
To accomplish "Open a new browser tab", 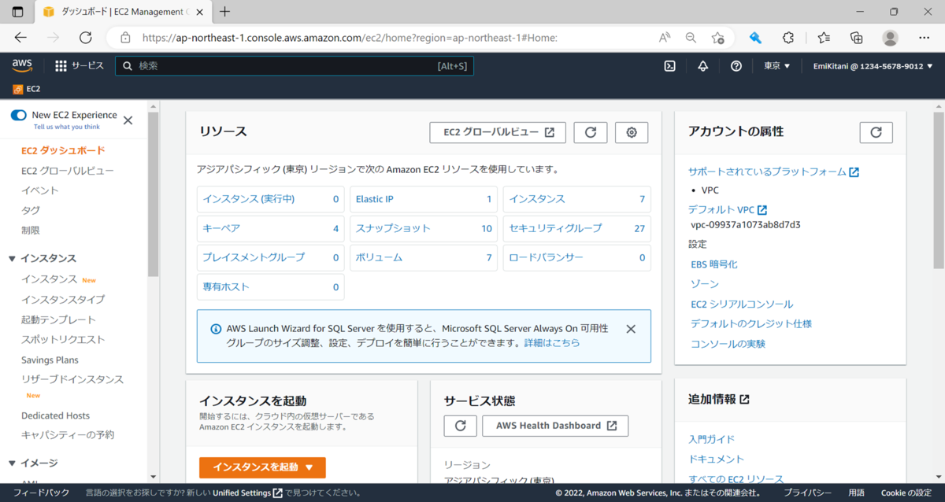I will point(225,12).
